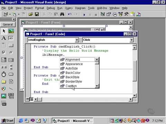Click the General toolbox tab button
The height and width of the screenshot is (124, 166).
8,24
